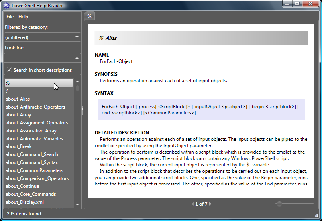Select the % alias entry
Image resolution: width=322 pixels, height=221 pixels.
[39, 83]
